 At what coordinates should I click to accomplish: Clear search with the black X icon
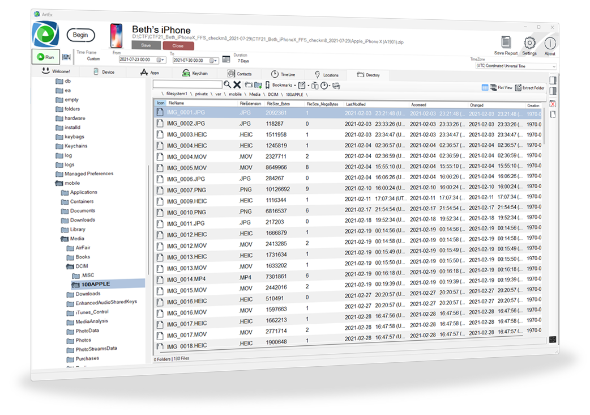click(x=237, y=84)
